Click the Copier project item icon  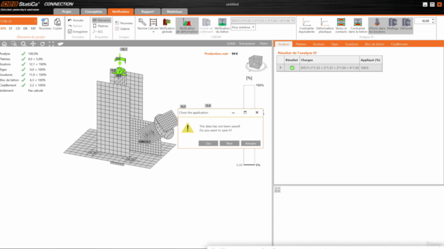tap(57, 22)
